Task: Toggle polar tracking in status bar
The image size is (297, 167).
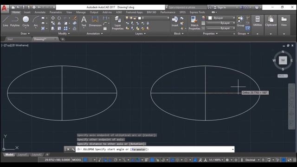Action: click(116, 160)
